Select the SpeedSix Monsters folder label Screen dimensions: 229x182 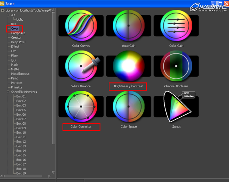point(24,92)
